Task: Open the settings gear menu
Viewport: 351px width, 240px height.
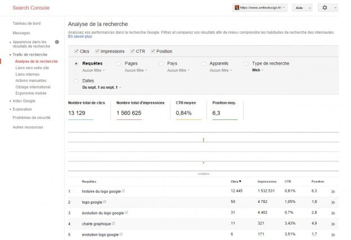Action: pyautogui.click(x=327, y=8)
